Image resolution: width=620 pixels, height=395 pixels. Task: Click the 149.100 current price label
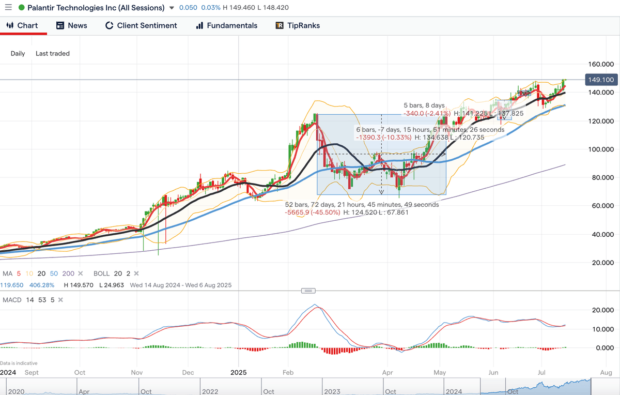pos(601,80)
